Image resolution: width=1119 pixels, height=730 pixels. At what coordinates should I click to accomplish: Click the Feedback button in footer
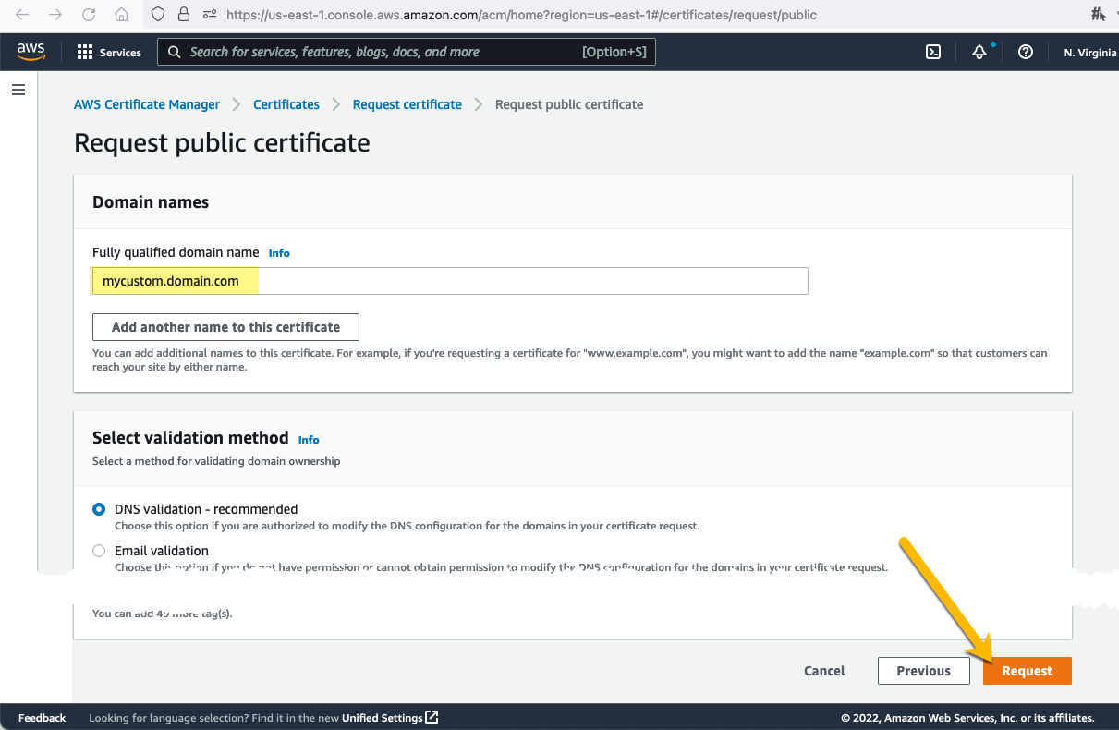point(43,718)
